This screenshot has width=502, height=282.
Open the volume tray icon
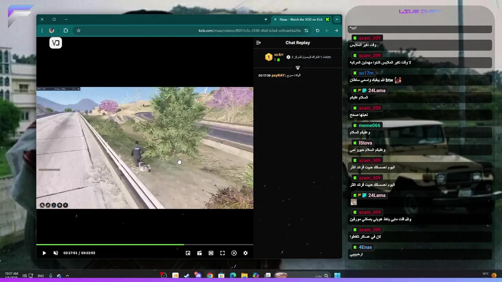[x=24, y=276]
